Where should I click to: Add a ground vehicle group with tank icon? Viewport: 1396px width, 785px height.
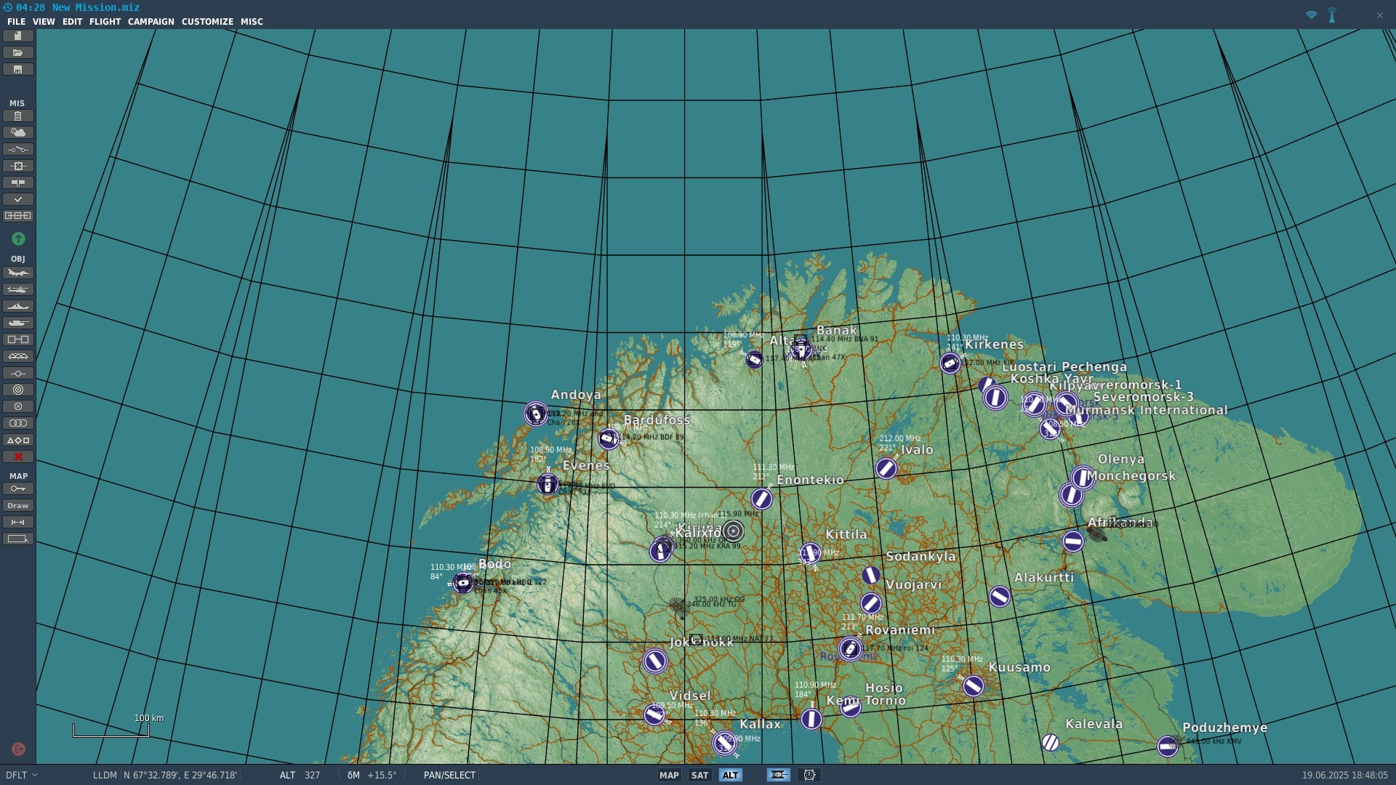pos(18,323)
